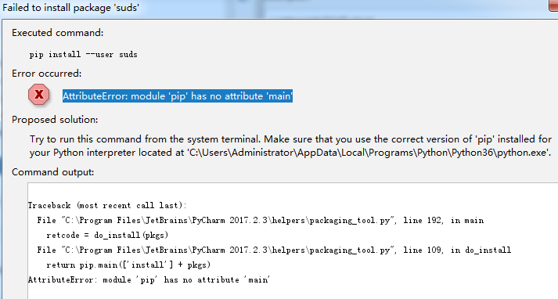The image size is (558, 299).
Task: Click the 'Error occurred:' label
Action: [x=47, y=74]
